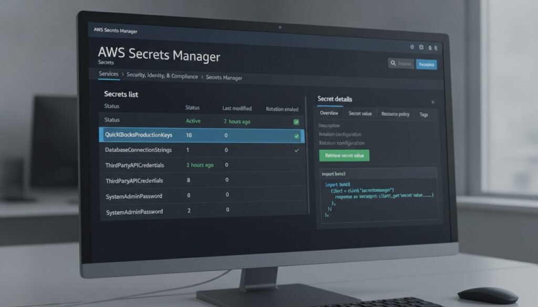Viewport: 538px width, 307px height.
Task: Click the Retrieve secret value button
Action: point(344,155)
